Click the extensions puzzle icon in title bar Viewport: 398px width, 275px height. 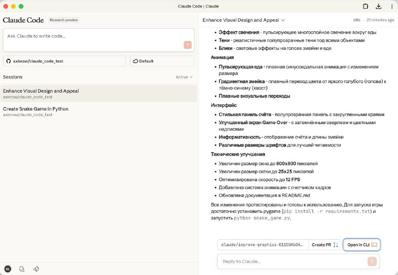click(x=366, y=6)
